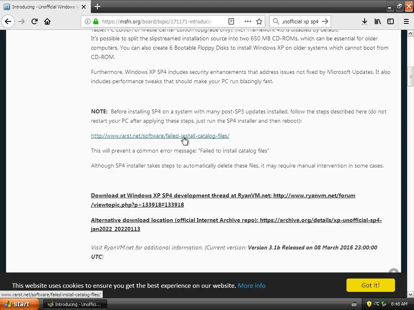Reload the current page

pos(34,21)
